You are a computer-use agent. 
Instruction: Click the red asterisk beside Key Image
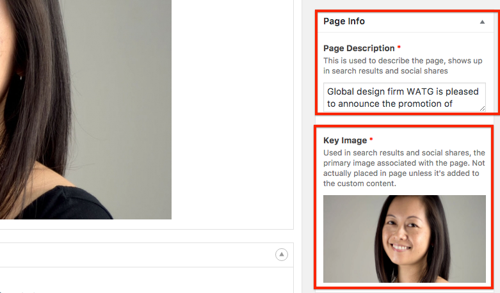tap(372, 140)
